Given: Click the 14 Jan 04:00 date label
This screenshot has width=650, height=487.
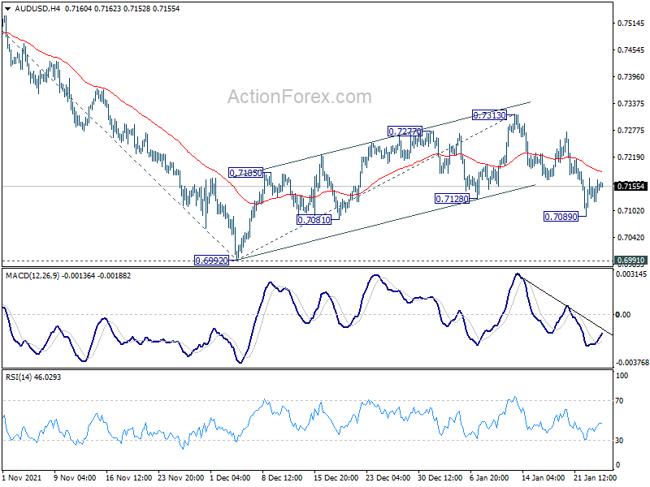Looking at the screenshot, I should coord(543,477).
